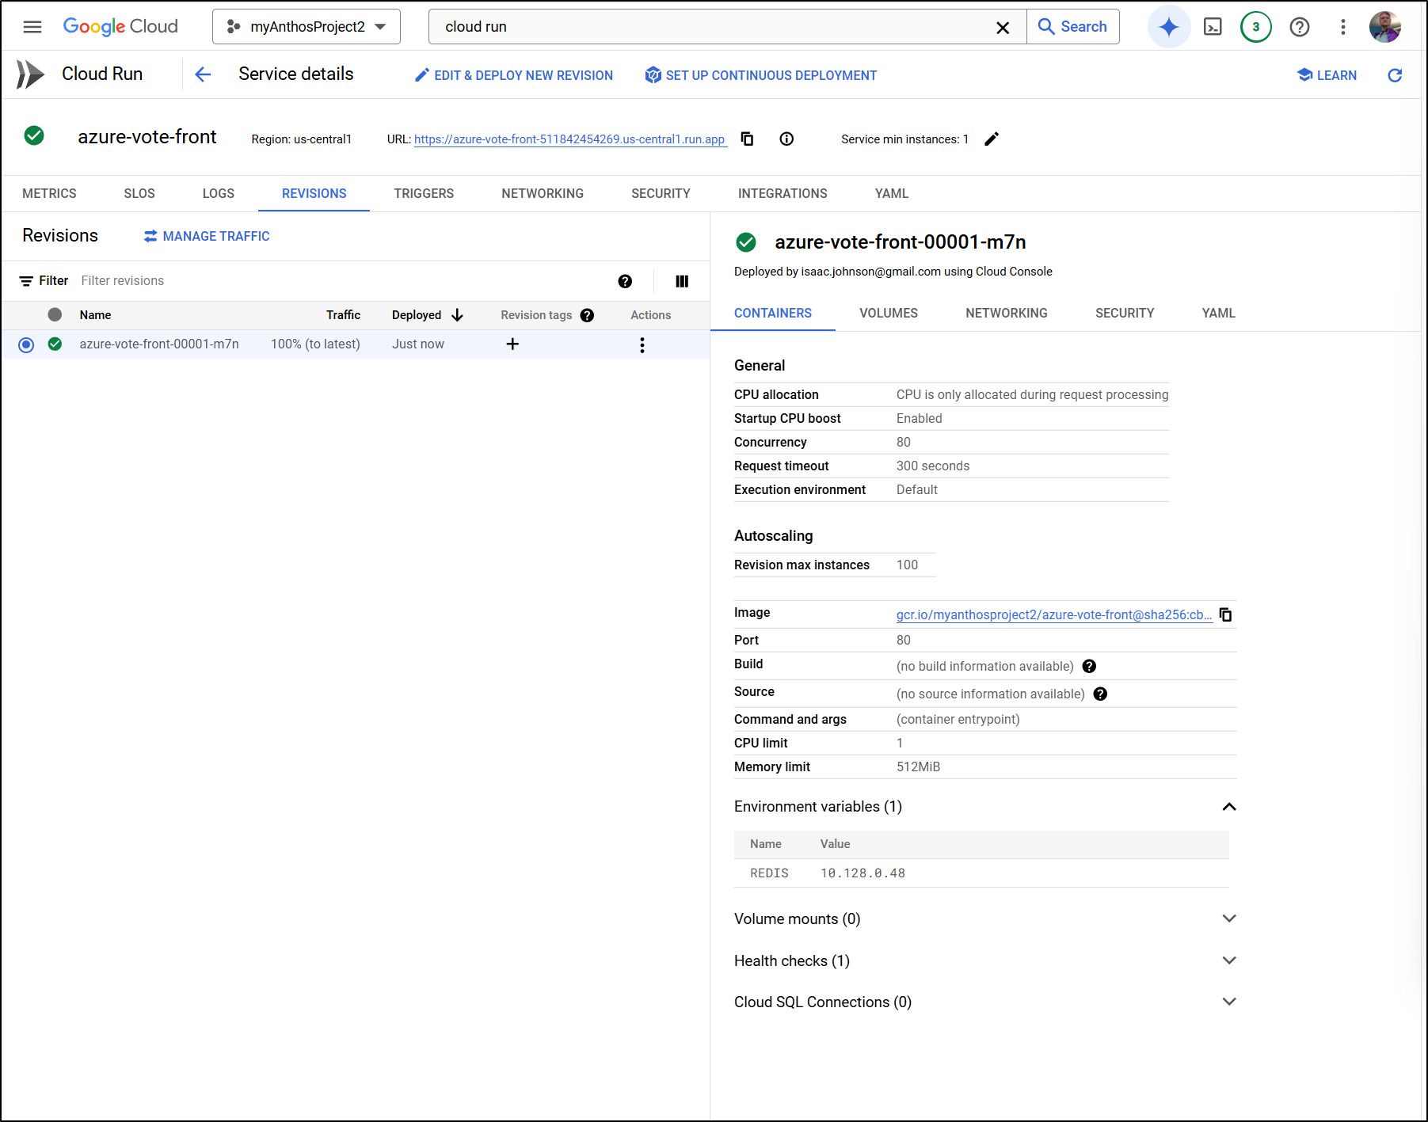Open the service-level YAML tab
Image resolution: width=1428 pixels, height=1122 pixels.
pos(892,193)
